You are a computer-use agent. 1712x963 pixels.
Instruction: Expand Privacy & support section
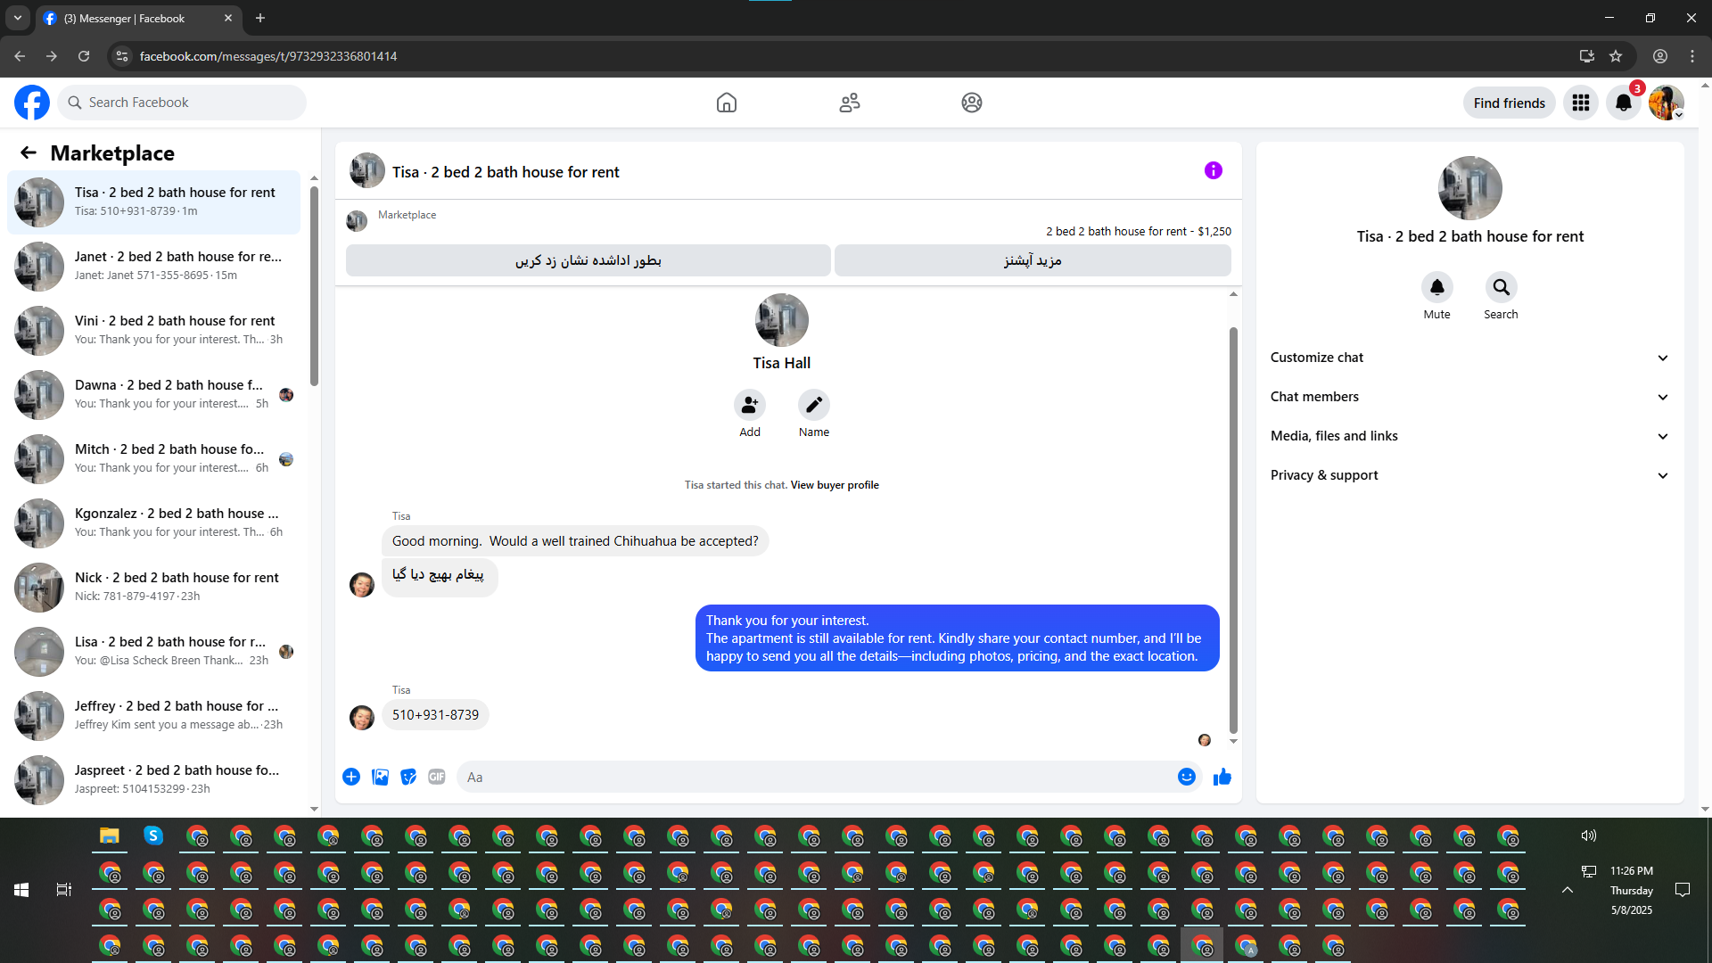click(x=1469, y=475)
